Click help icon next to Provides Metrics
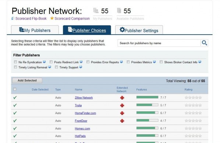 tap(155, 62)
